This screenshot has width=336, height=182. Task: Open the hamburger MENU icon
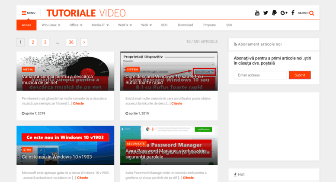(x=24, y=13)
